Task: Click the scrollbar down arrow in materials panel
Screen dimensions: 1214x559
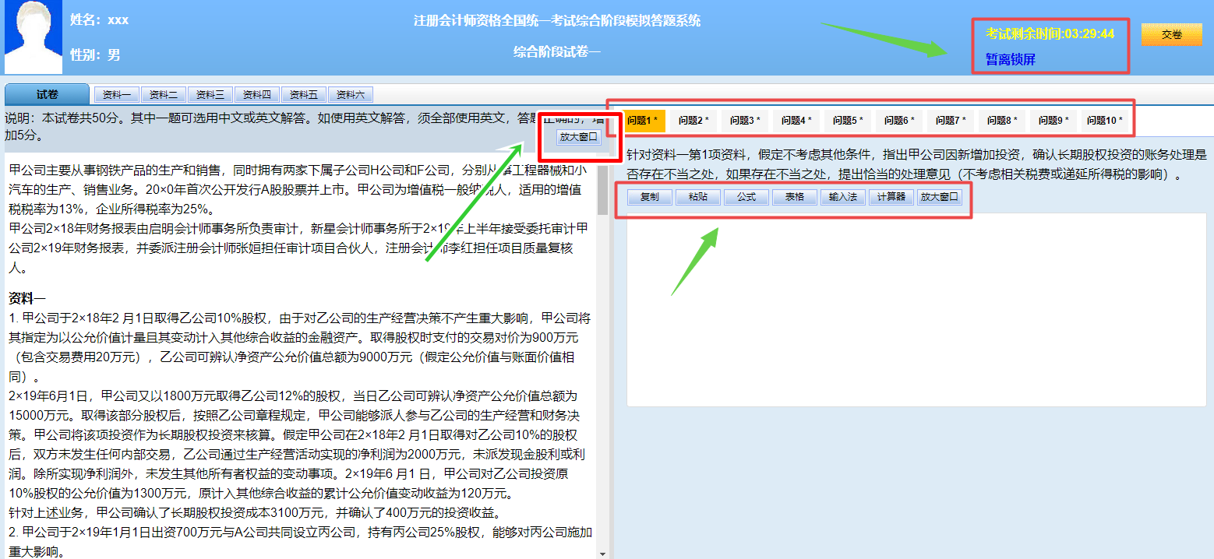Action: click(x=602, y=553)
